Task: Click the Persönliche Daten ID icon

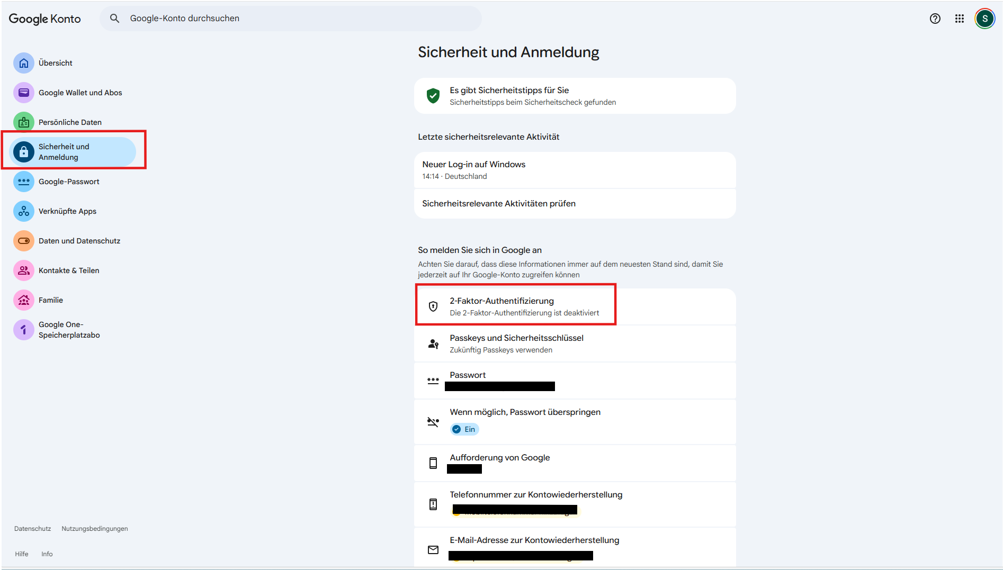Action: pos(24,122)
